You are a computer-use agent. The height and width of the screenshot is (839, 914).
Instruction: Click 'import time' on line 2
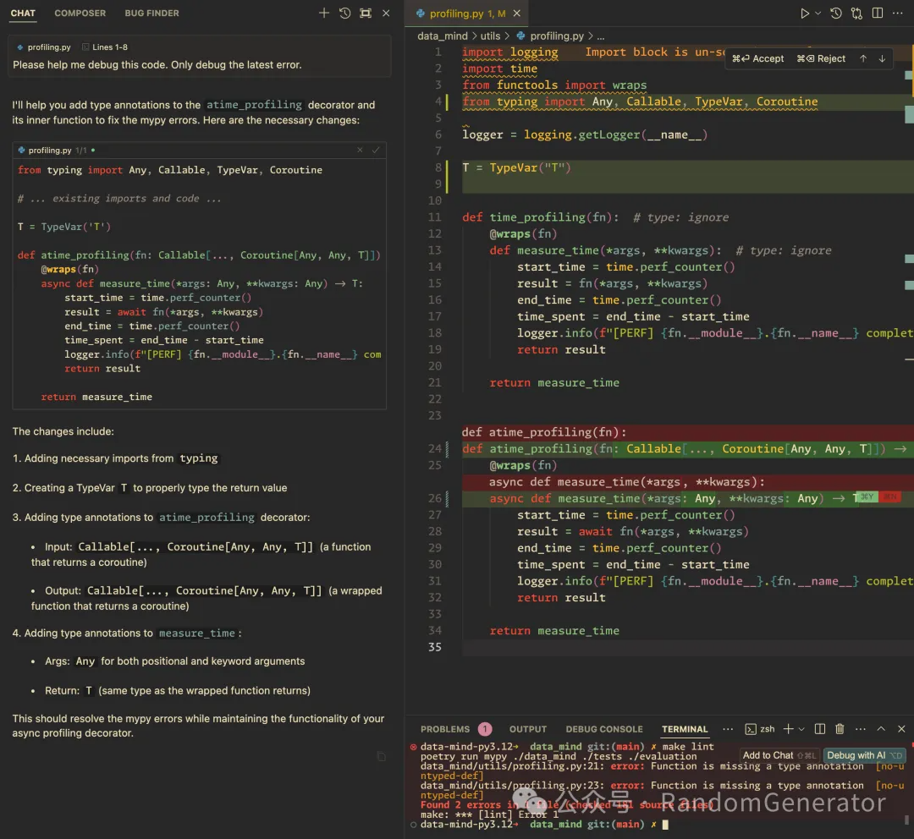pos(499,69)
